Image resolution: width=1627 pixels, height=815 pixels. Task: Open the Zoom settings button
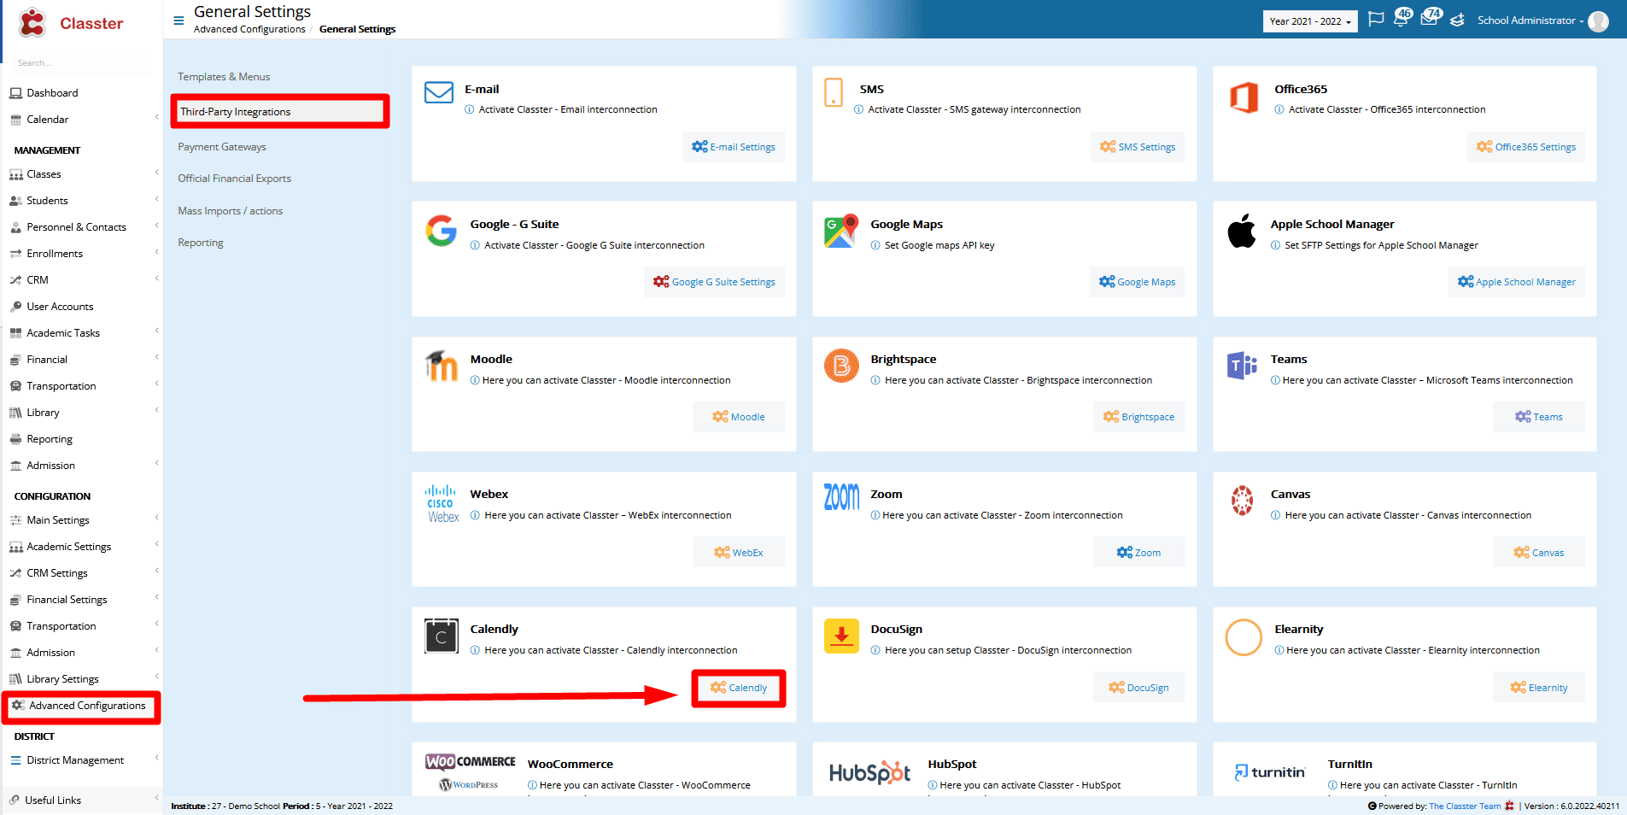[1138, 553]
